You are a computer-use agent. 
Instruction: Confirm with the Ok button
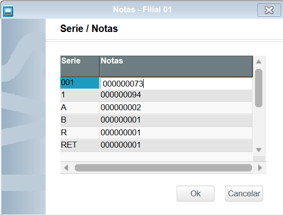click(x=196, y=193)
